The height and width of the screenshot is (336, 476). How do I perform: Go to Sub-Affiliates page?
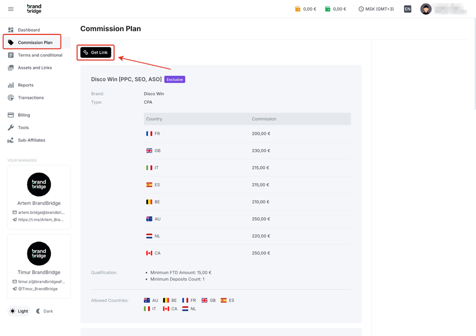(x=31, y=140)
